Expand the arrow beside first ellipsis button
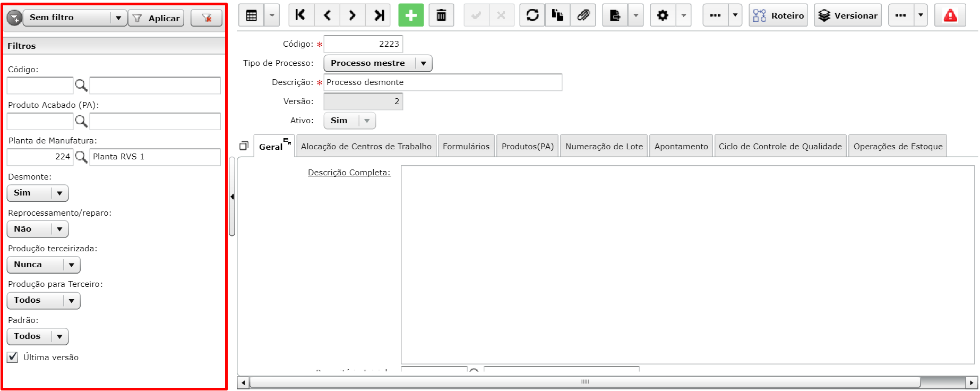This screenshot has width=980, height=391. click(735, 15)
